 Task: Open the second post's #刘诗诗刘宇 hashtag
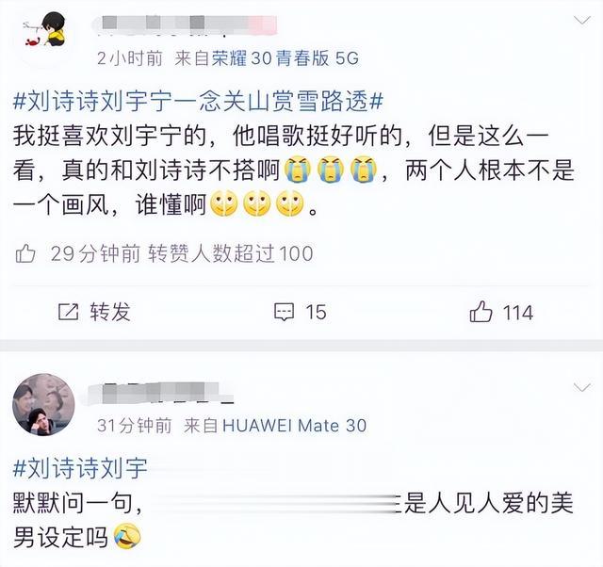(80, 468)
